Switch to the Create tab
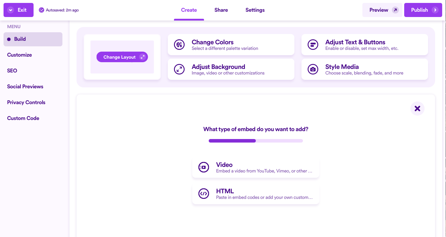The width and height of the screenshot is (446, 237). tap(189, 10)
